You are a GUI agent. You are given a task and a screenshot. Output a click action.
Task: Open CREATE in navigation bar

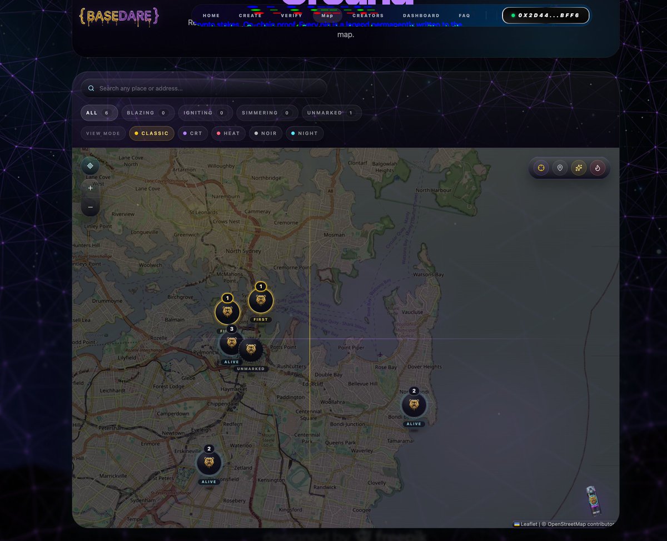250,16
